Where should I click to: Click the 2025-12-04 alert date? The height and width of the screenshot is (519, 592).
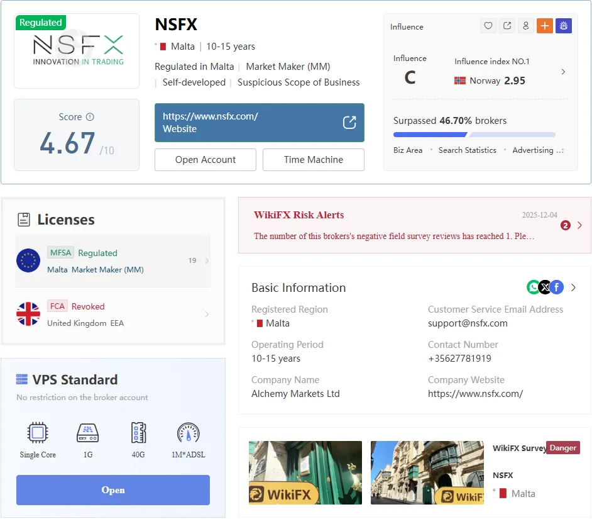(x=539, y=215)
